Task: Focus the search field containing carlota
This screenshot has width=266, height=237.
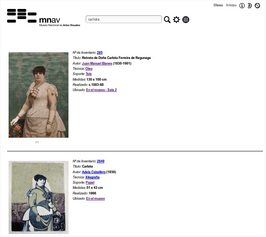Action: coord(124,19)
